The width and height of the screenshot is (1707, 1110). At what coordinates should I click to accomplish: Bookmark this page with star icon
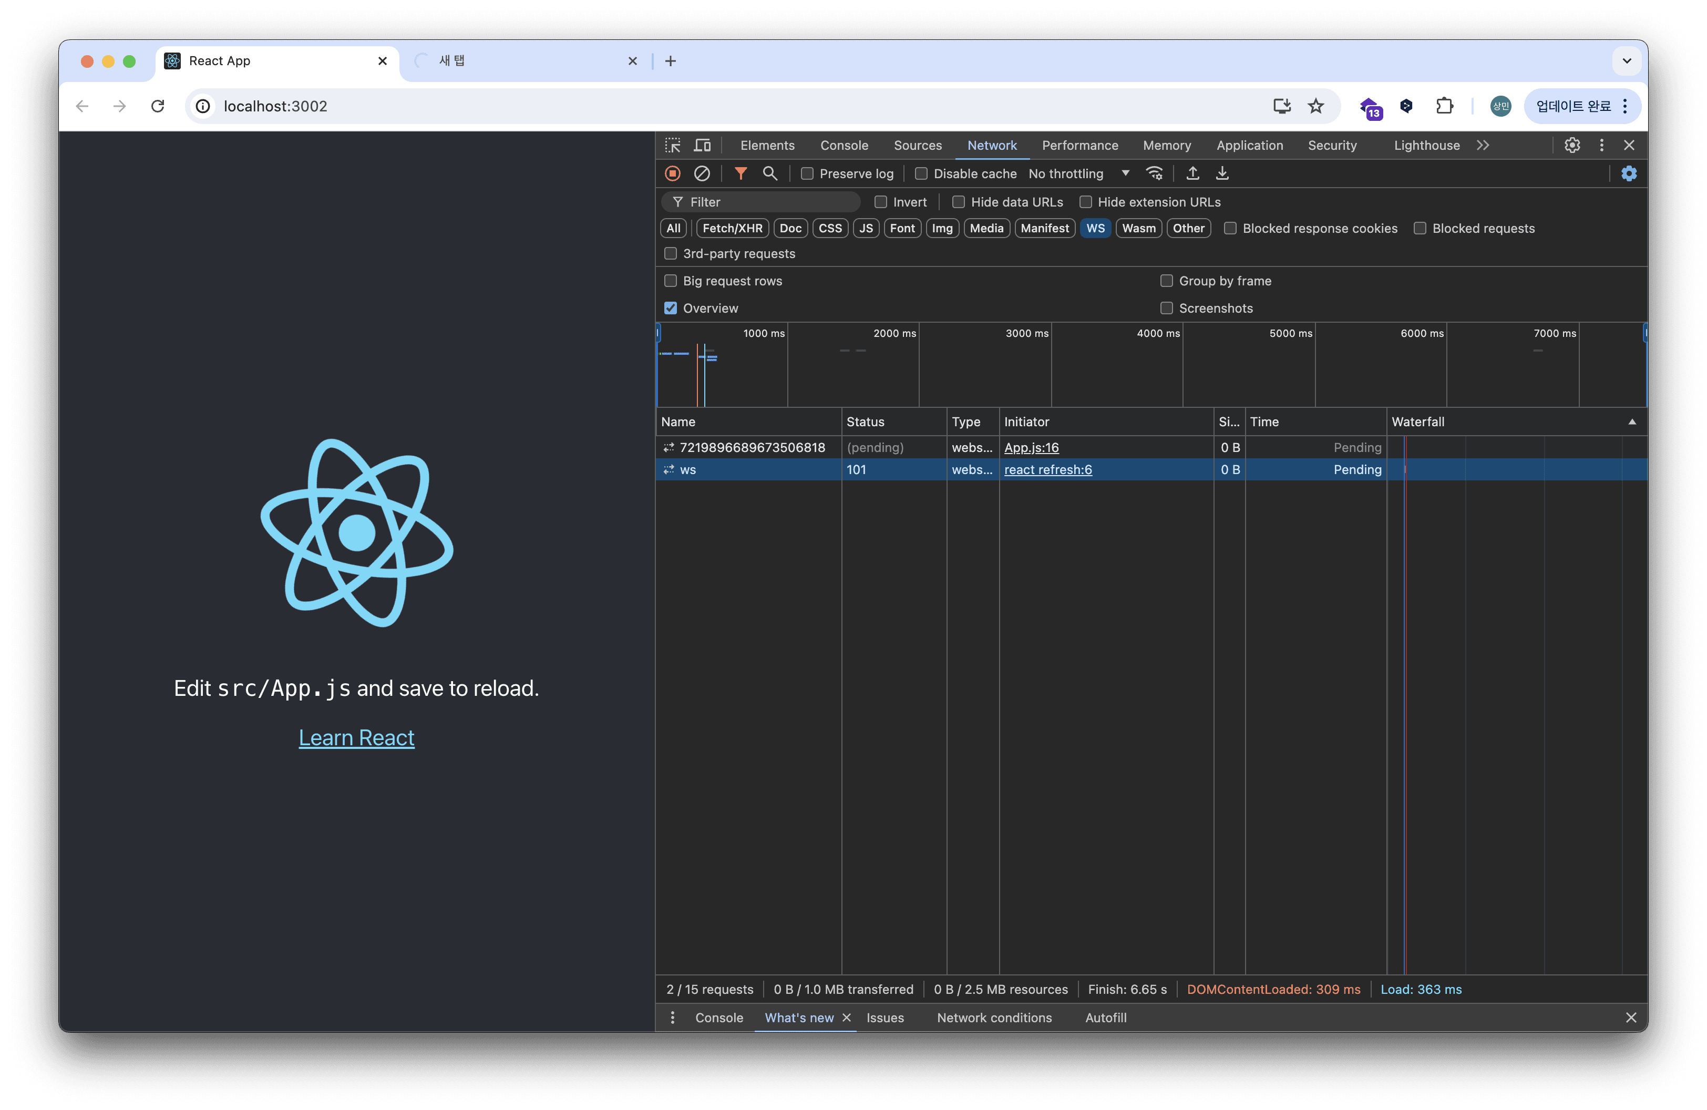point(1315,106)
